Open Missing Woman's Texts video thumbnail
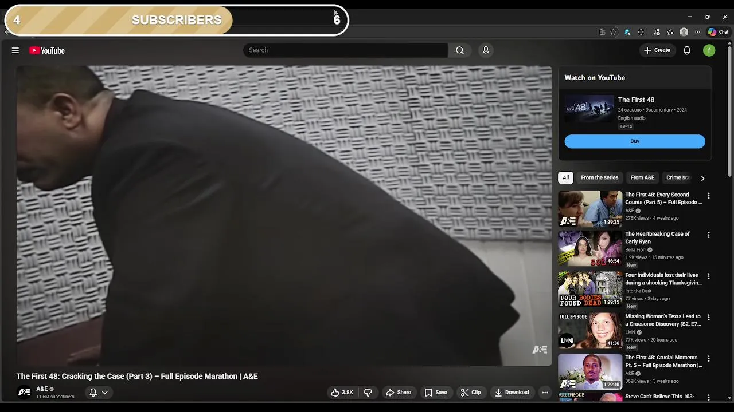This screenshot has height=412, width=734. 590,331
